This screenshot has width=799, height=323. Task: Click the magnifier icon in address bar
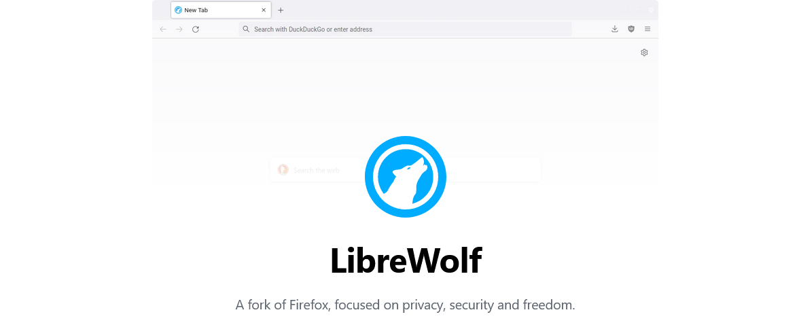click(x=246, y=29)
